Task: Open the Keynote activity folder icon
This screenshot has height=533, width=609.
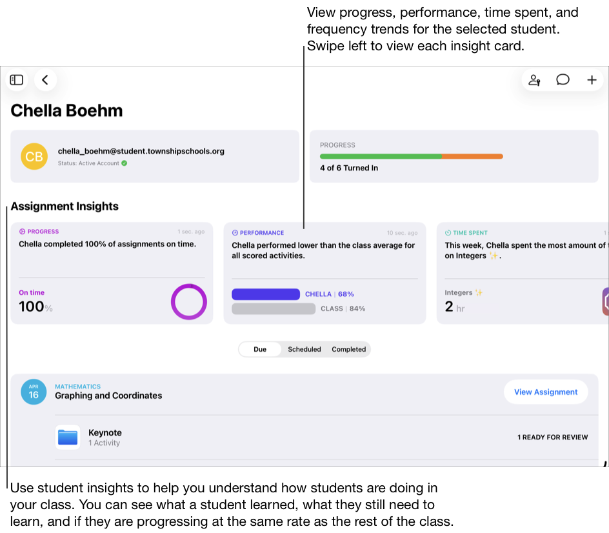Action: point(67,437)
